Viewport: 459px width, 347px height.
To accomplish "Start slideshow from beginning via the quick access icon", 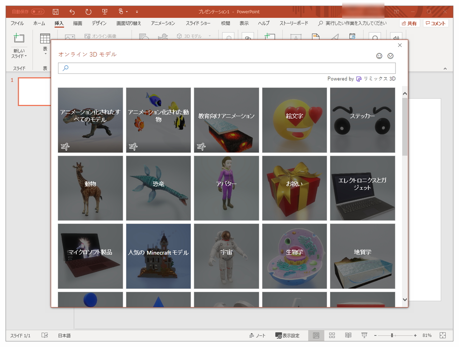I will (105, 12).
